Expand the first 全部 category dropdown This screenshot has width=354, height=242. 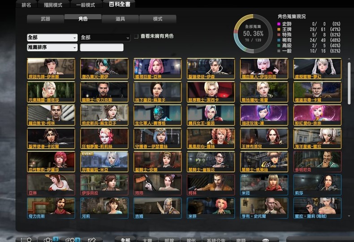tap(52, 38)
